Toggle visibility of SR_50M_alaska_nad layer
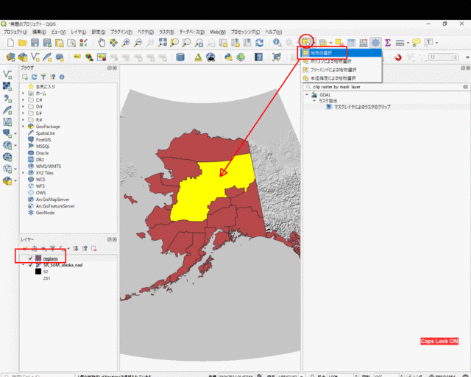The height and width of the screenshot is (377, 471). click(29, 265)
